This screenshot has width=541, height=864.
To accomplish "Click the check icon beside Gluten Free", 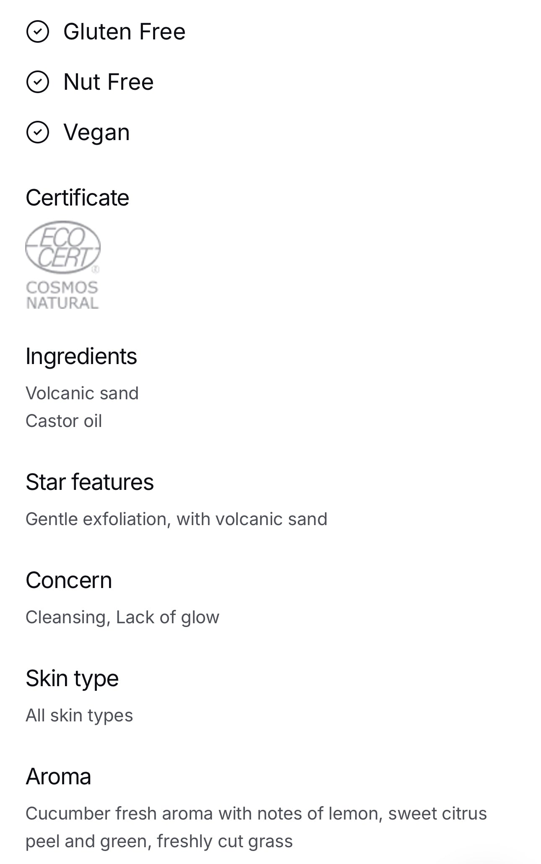I will tap(38, 32).
